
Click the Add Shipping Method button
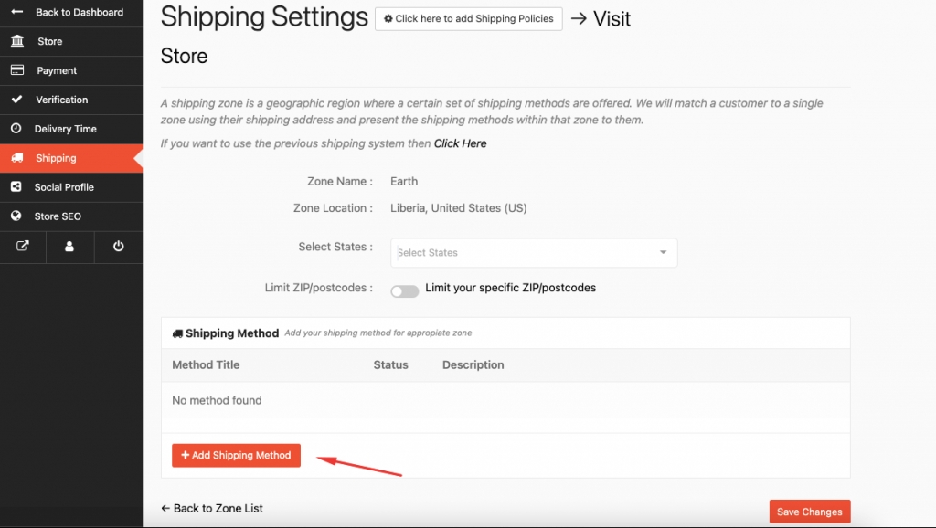click(236, 455)
